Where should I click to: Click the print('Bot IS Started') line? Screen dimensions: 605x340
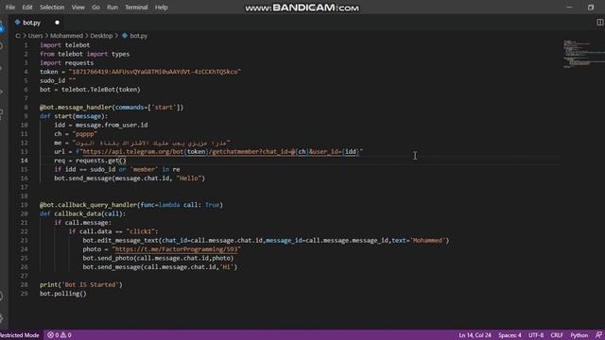[81, 285]
